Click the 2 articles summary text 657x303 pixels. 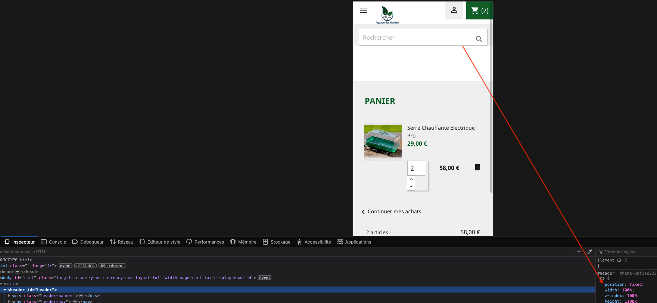pyautogui.click(x=377, y=232)
